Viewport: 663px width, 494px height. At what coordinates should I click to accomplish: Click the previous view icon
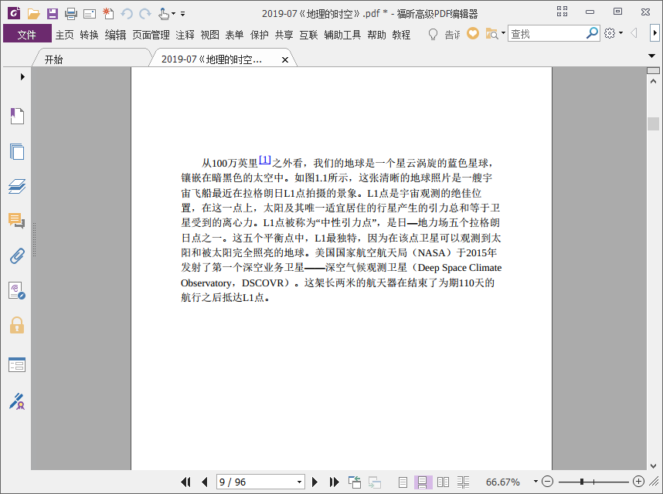point(355,482)
